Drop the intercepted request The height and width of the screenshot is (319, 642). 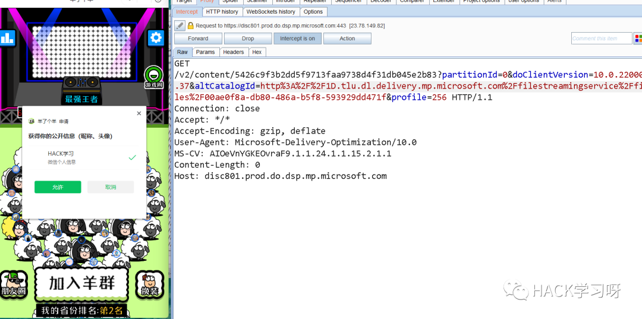[248, 39]
